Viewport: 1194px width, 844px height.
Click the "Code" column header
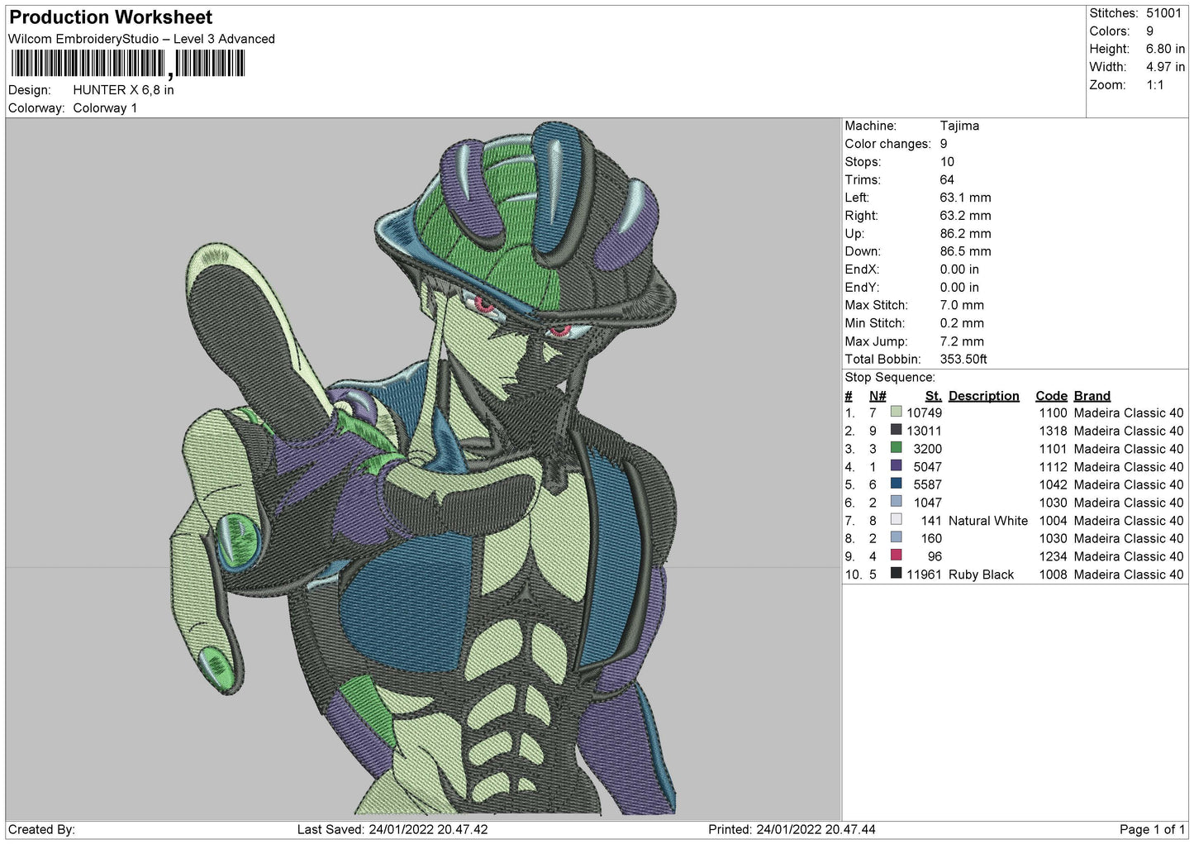pos(1052,396)
